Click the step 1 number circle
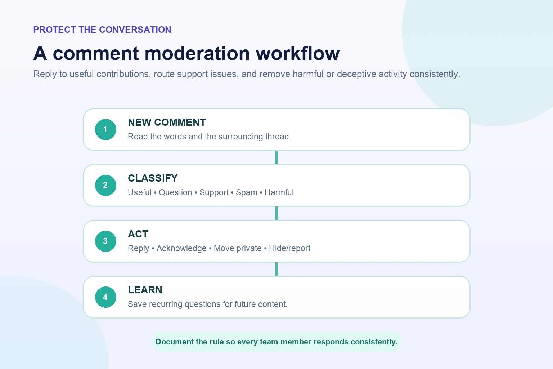Viewport: 553px width, 369px height. coord(105,129)
